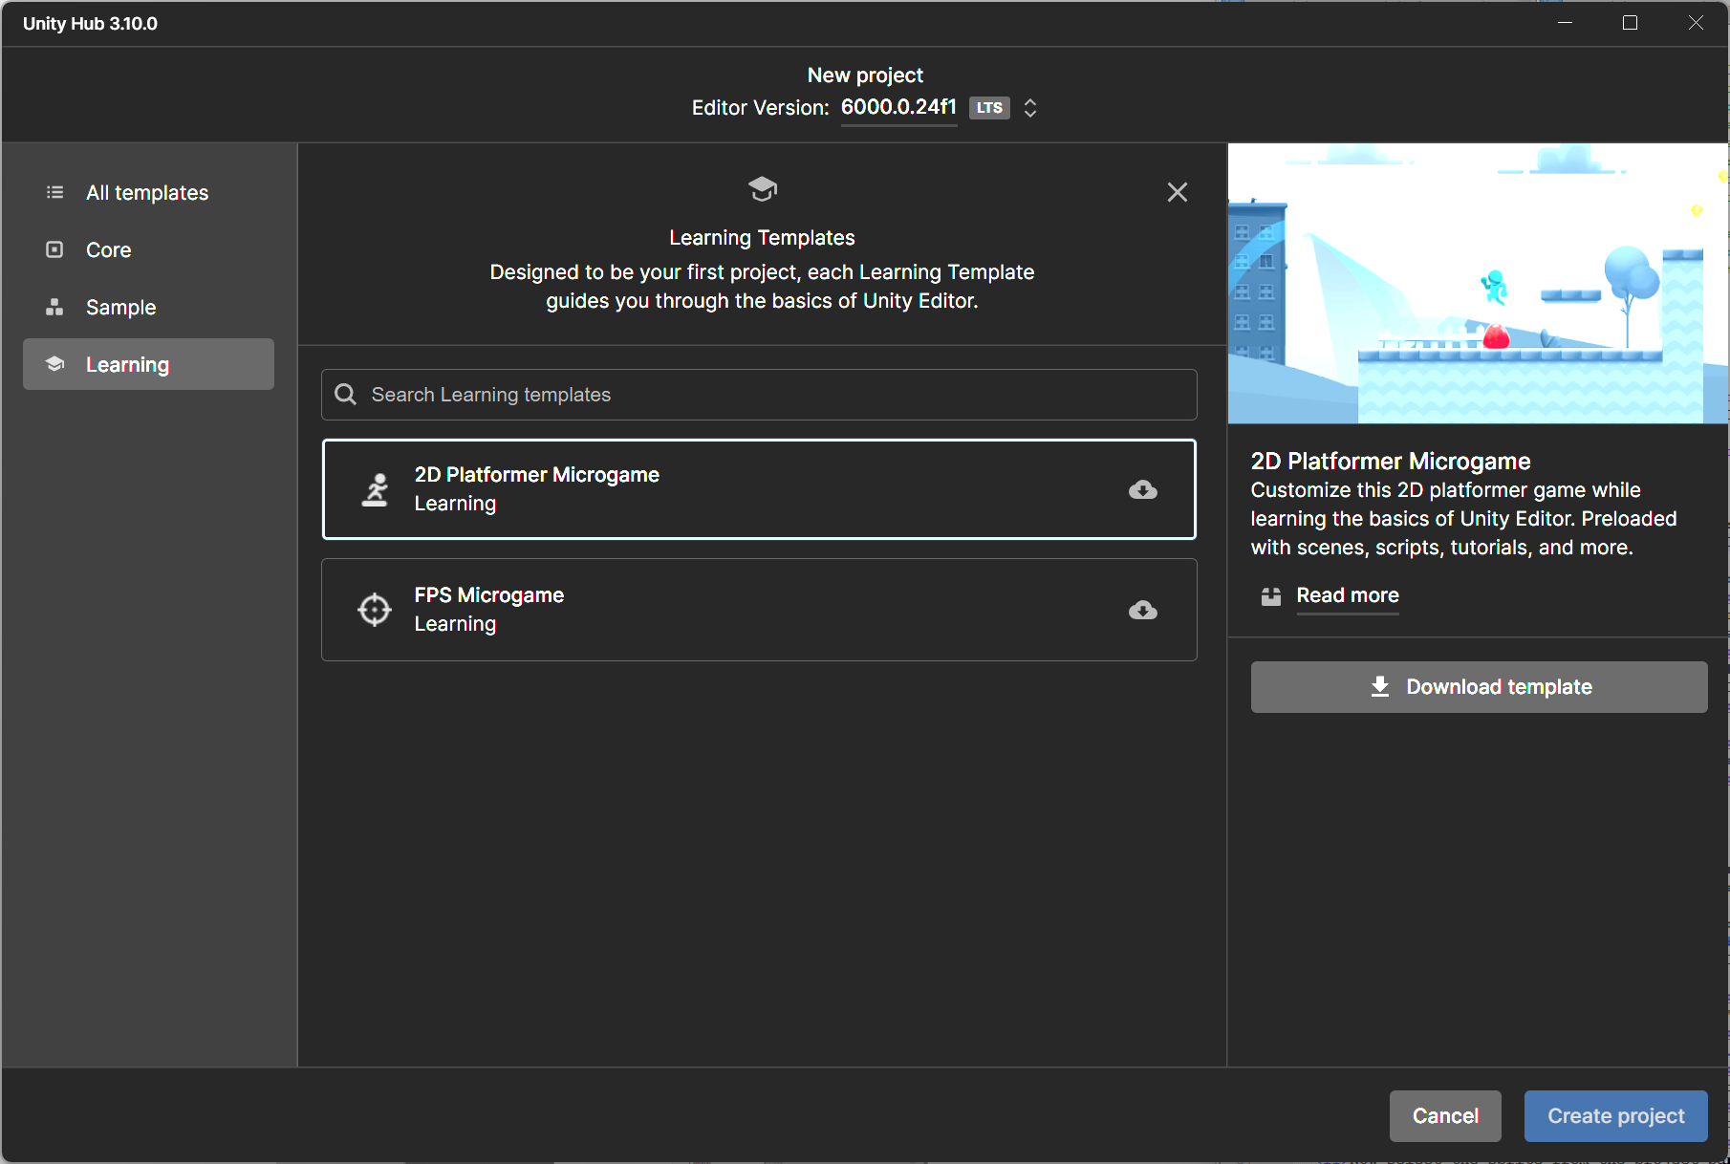
Task: Click the Create project button
Action: [1615, 1115]
